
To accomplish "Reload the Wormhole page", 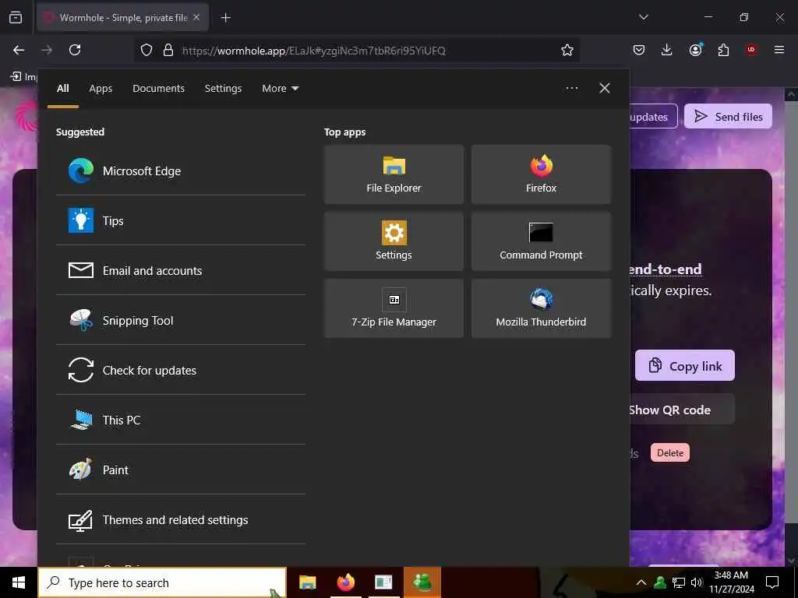I will coord(75,50).
